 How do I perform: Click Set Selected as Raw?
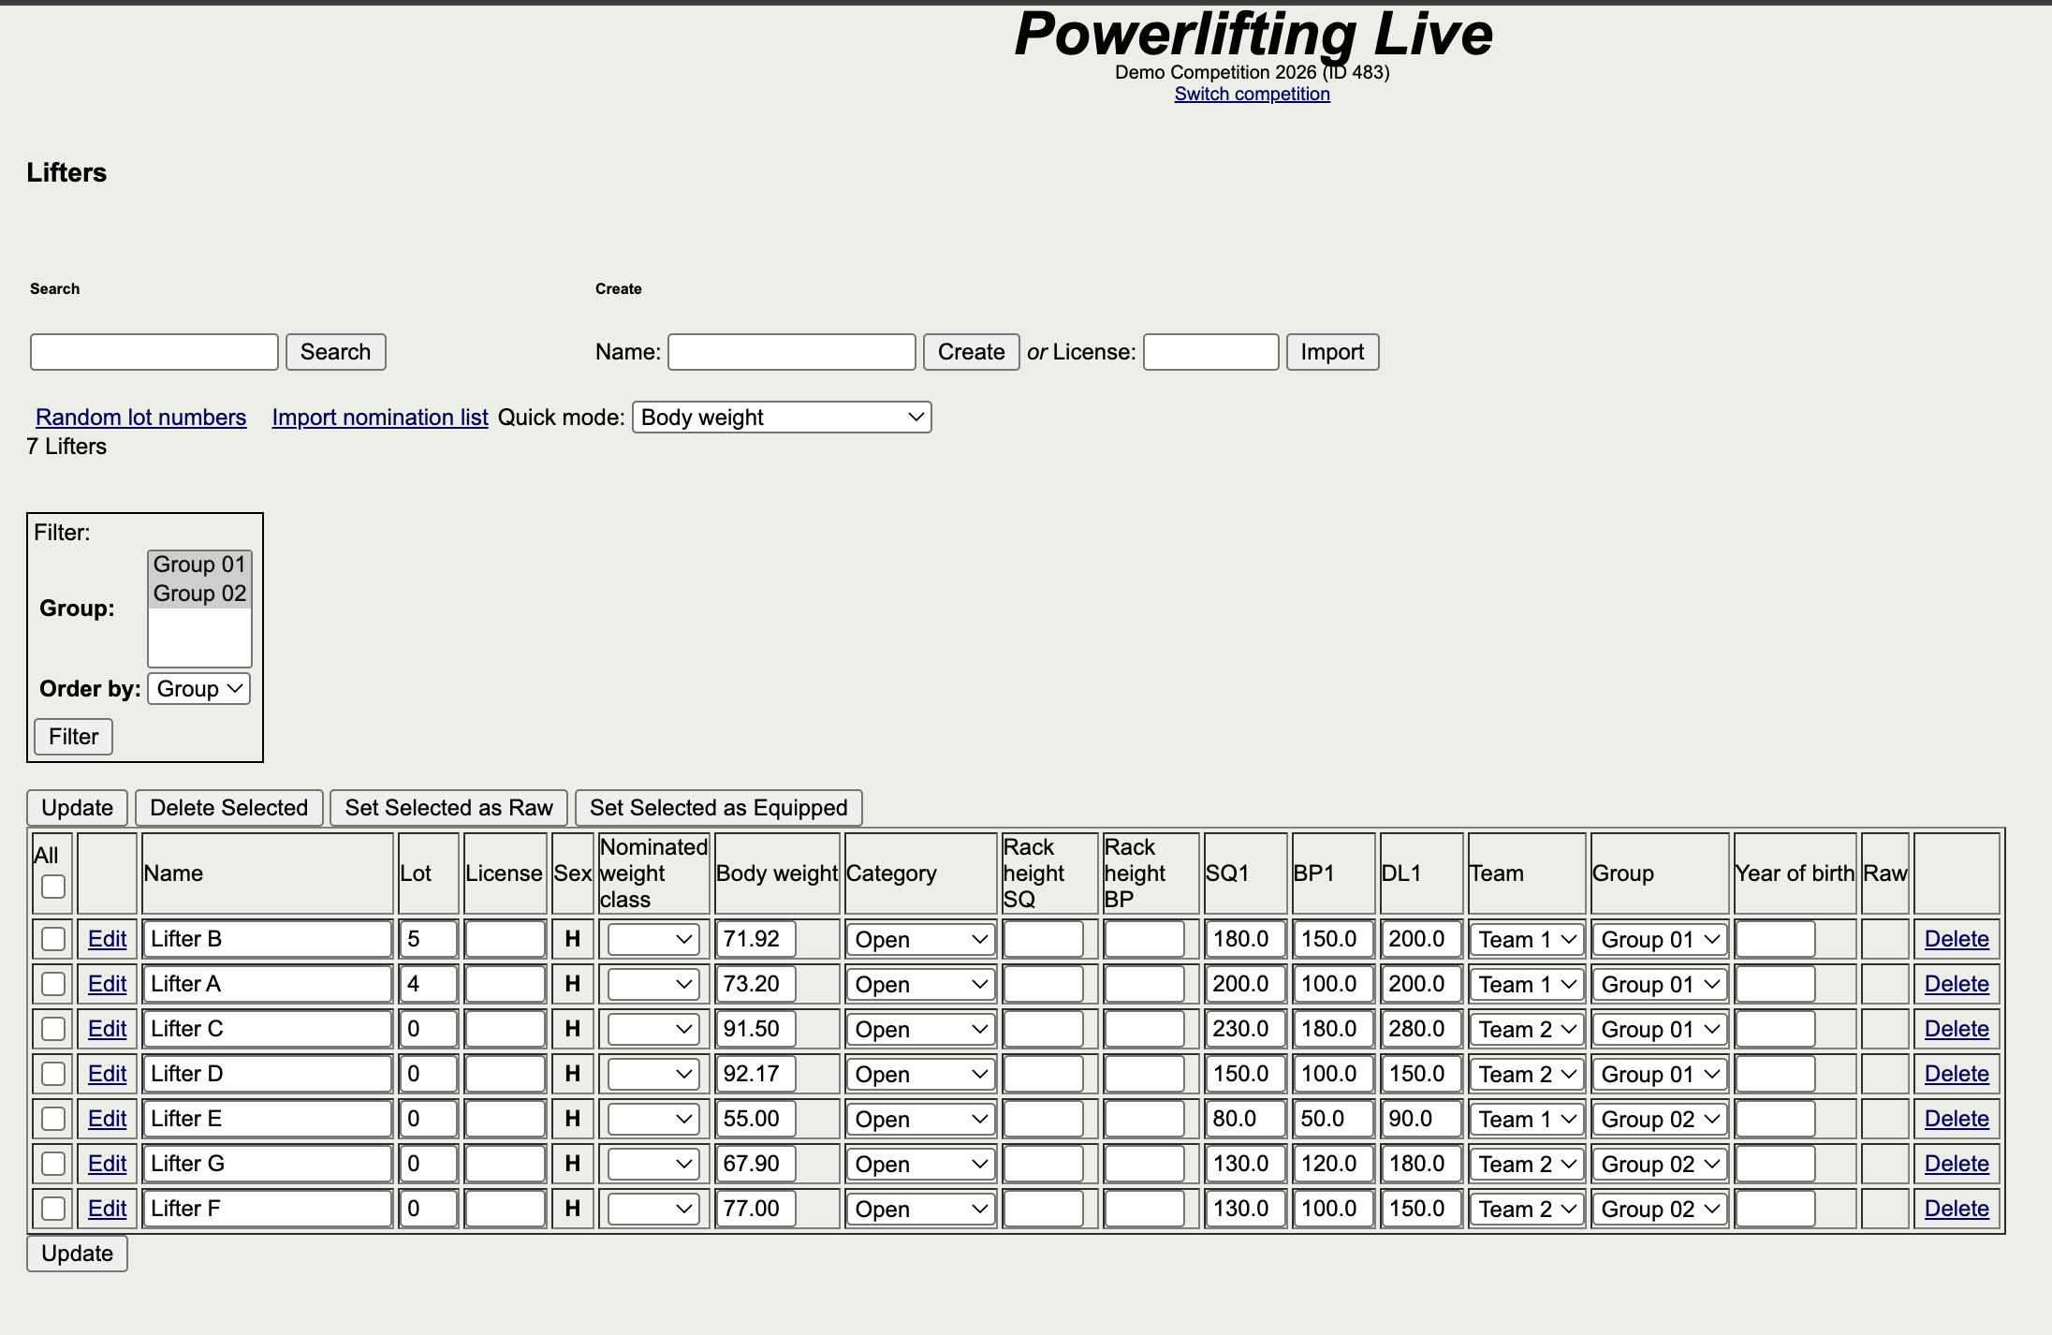(x=449, y=808)
